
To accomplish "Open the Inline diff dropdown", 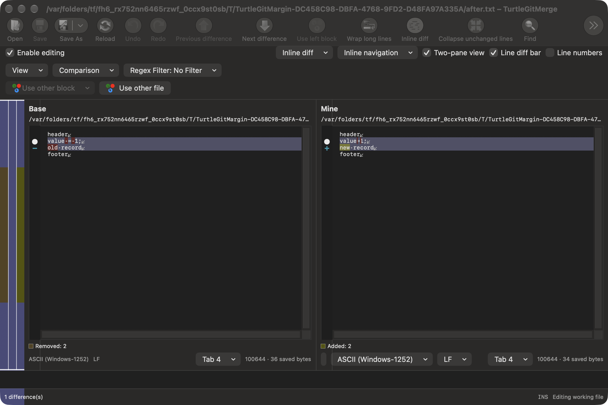I will point(304,53).
